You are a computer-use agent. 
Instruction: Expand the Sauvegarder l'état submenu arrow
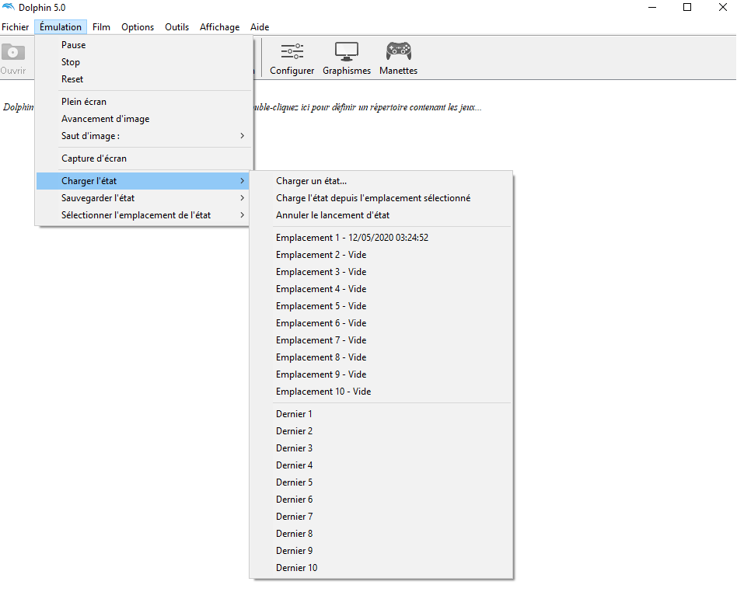[242, 198]
